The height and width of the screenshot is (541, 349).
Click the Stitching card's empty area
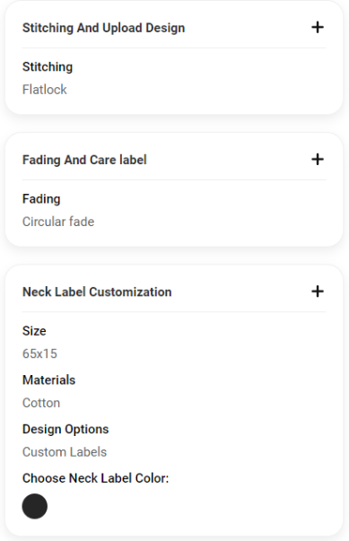(207, 79)
